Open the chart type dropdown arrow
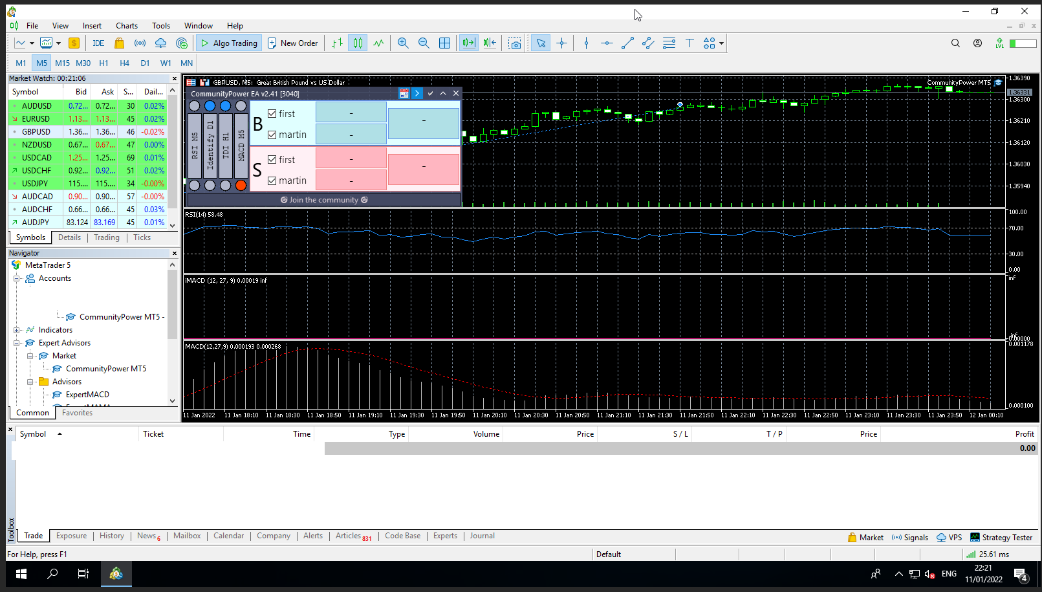1042x592 pixels. tap(32, 43)
